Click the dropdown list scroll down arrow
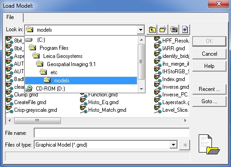231x167 pixels. (141, 89)
